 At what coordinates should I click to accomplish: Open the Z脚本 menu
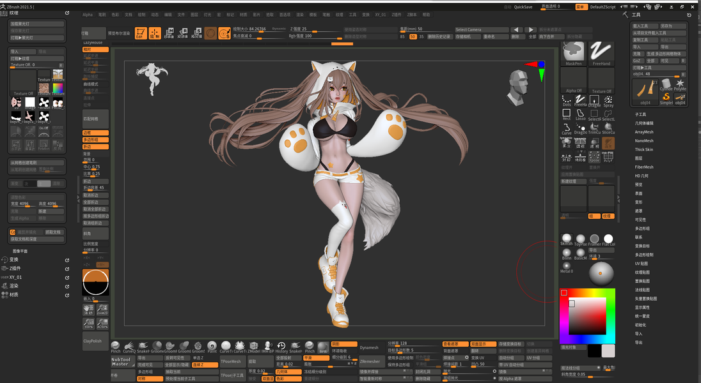tap(412, 15)
